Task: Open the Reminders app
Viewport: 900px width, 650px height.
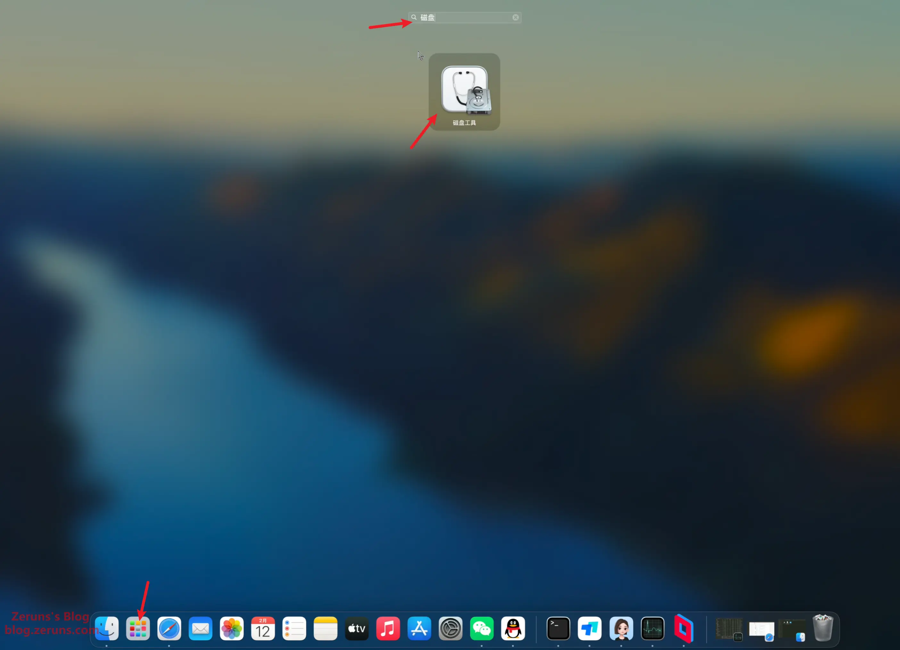Action: click(294, 628)
